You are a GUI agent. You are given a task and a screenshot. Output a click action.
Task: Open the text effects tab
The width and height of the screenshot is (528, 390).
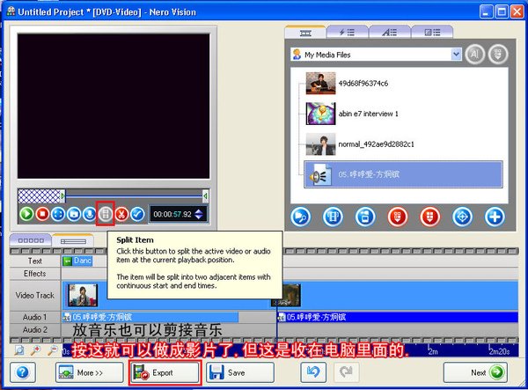point(389,33)
